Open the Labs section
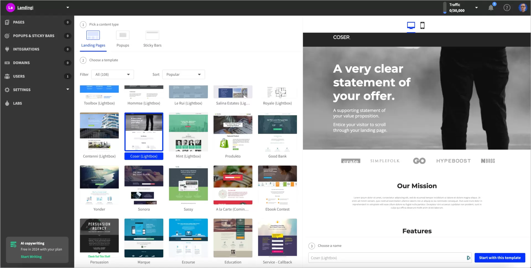This screenshot has height=268, width=531. tap(17, 103)
